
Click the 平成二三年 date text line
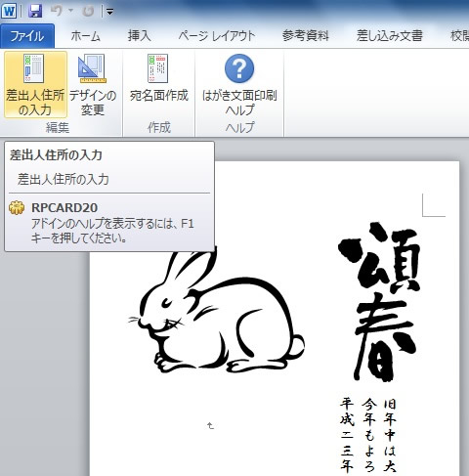347,436
